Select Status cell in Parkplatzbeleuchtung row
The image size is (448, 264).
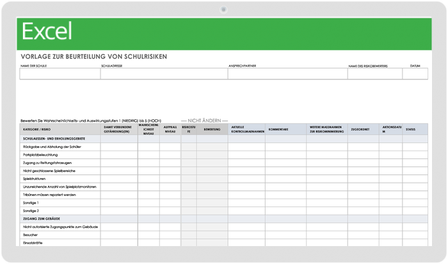(x=415, y=154)
